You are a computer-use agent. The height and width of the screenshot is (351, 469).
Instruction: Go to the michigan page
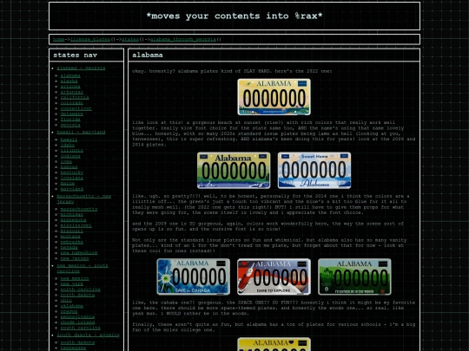click(72, 214)
